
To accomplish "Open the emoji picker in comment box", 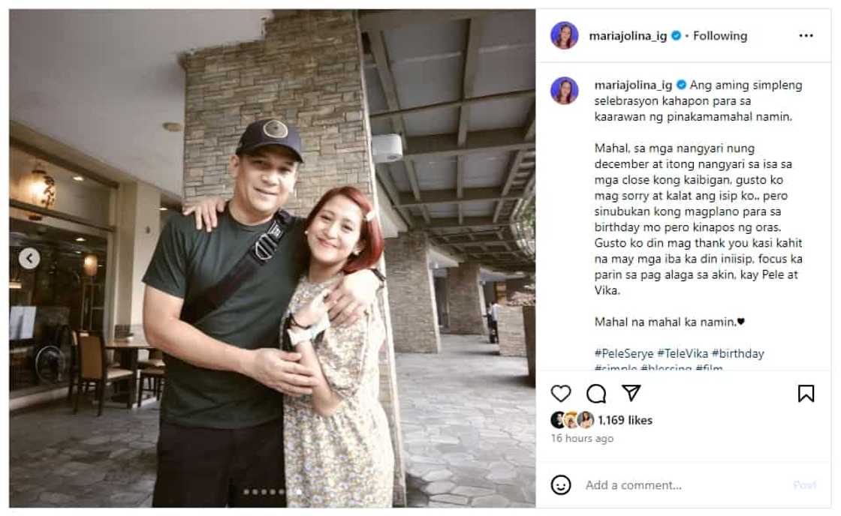I will click(561, 484).
